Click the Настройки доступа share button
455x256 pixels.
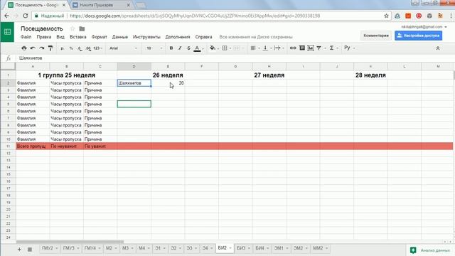click(x=419, y=36)
